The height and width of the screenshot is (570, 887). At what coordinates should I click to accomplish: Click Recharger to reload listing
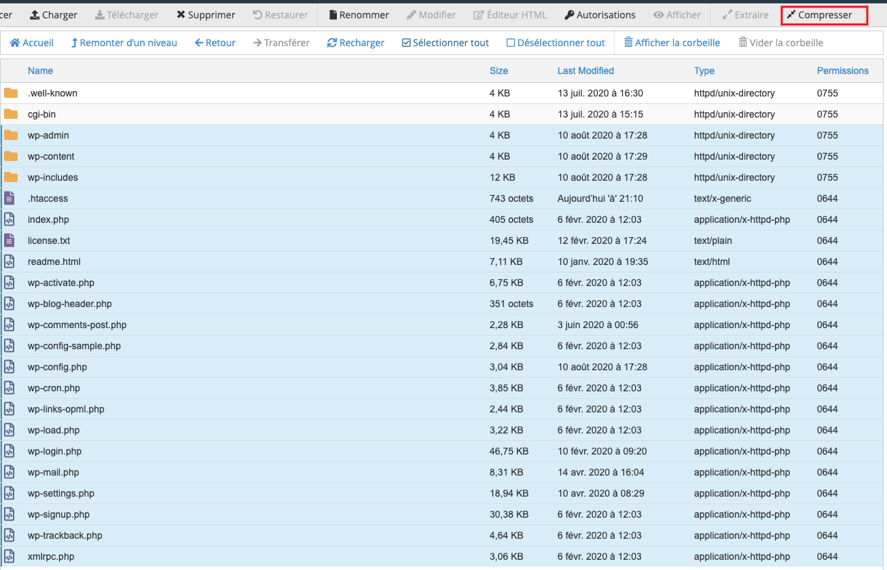coord(356,43)
